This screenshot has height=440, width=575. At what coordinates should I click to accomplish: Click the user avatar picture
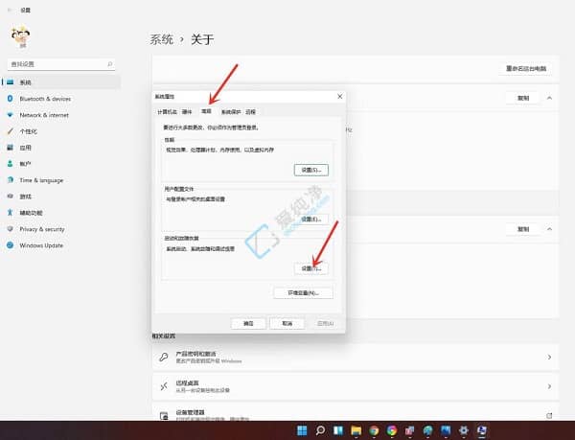coord(20,36)
